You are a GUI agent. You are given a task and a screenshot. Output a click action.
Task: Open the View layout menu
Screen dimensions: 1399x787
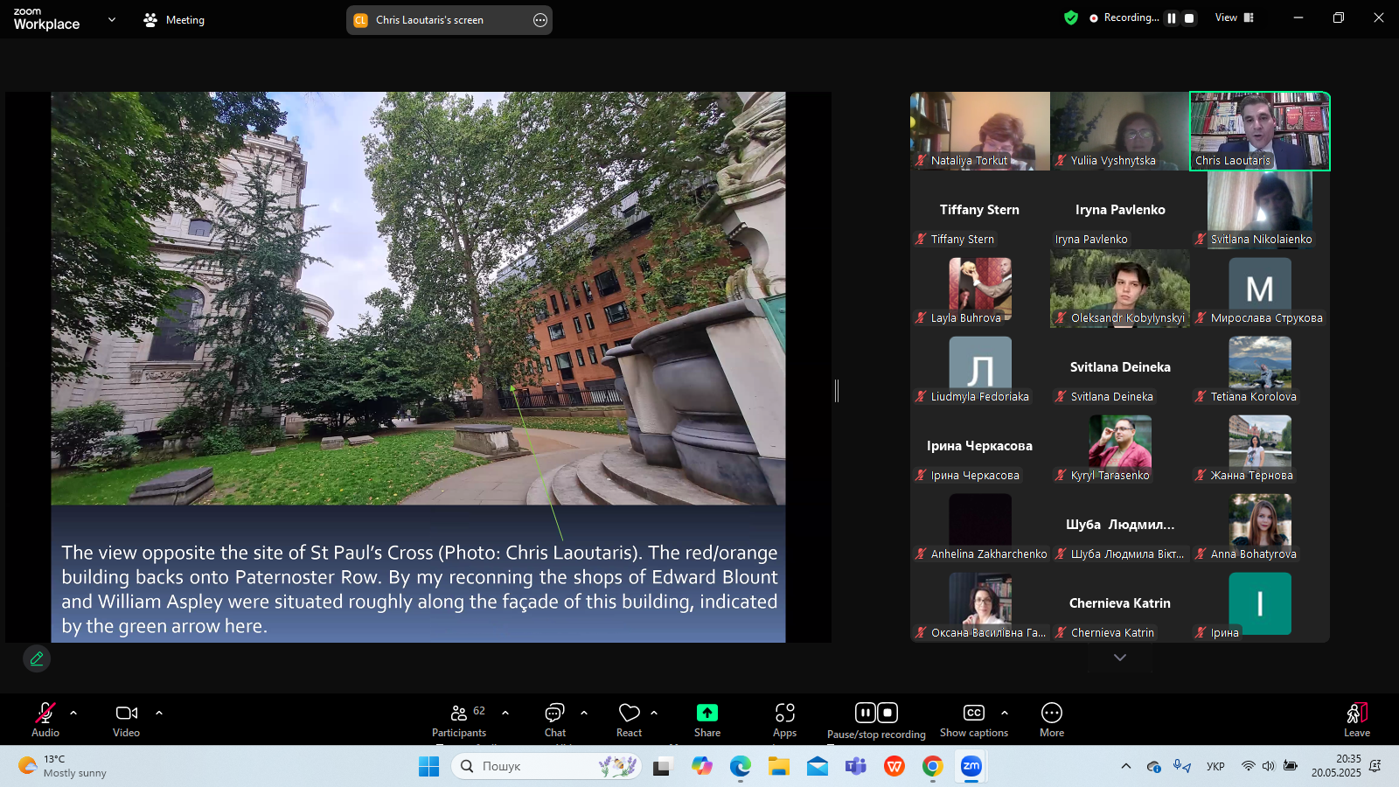1234,17
